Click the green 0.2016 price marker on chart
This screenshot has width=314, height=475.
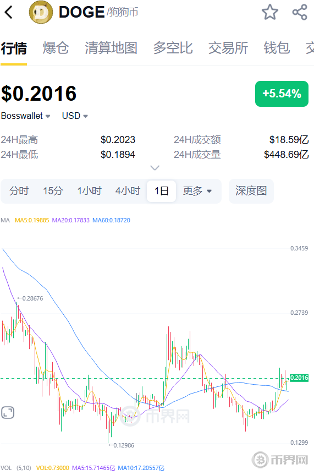[x=299, y=378]
